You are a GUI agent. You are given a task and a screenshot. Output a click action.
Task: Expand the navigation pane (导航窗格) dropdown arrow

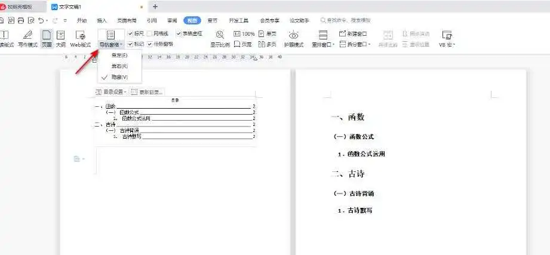(121, 45)
